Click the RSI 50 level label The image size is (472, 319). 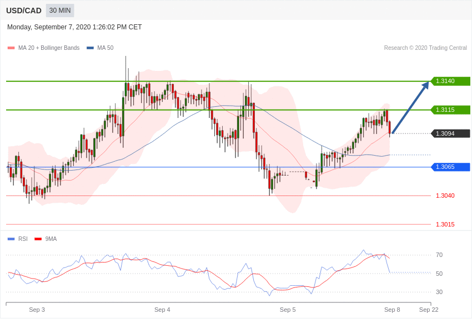point(439,274)
